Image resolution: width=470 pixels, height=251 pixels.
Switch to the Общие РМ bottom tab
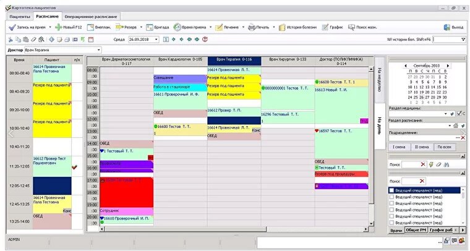416,230
